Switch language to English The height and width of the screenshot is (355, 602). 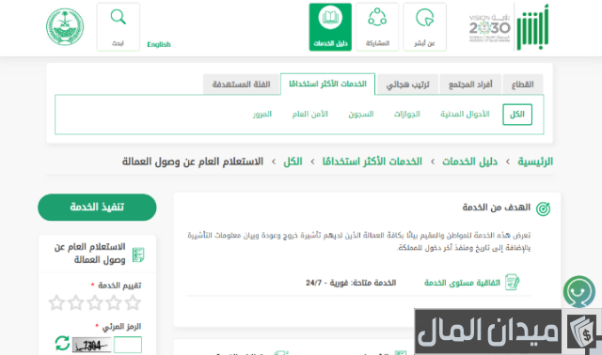(159, 44)
